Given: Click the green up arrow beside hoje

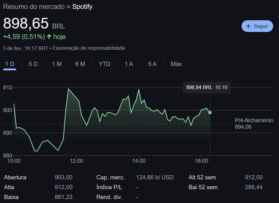Looking at the screenshot, I should point(49,37).
